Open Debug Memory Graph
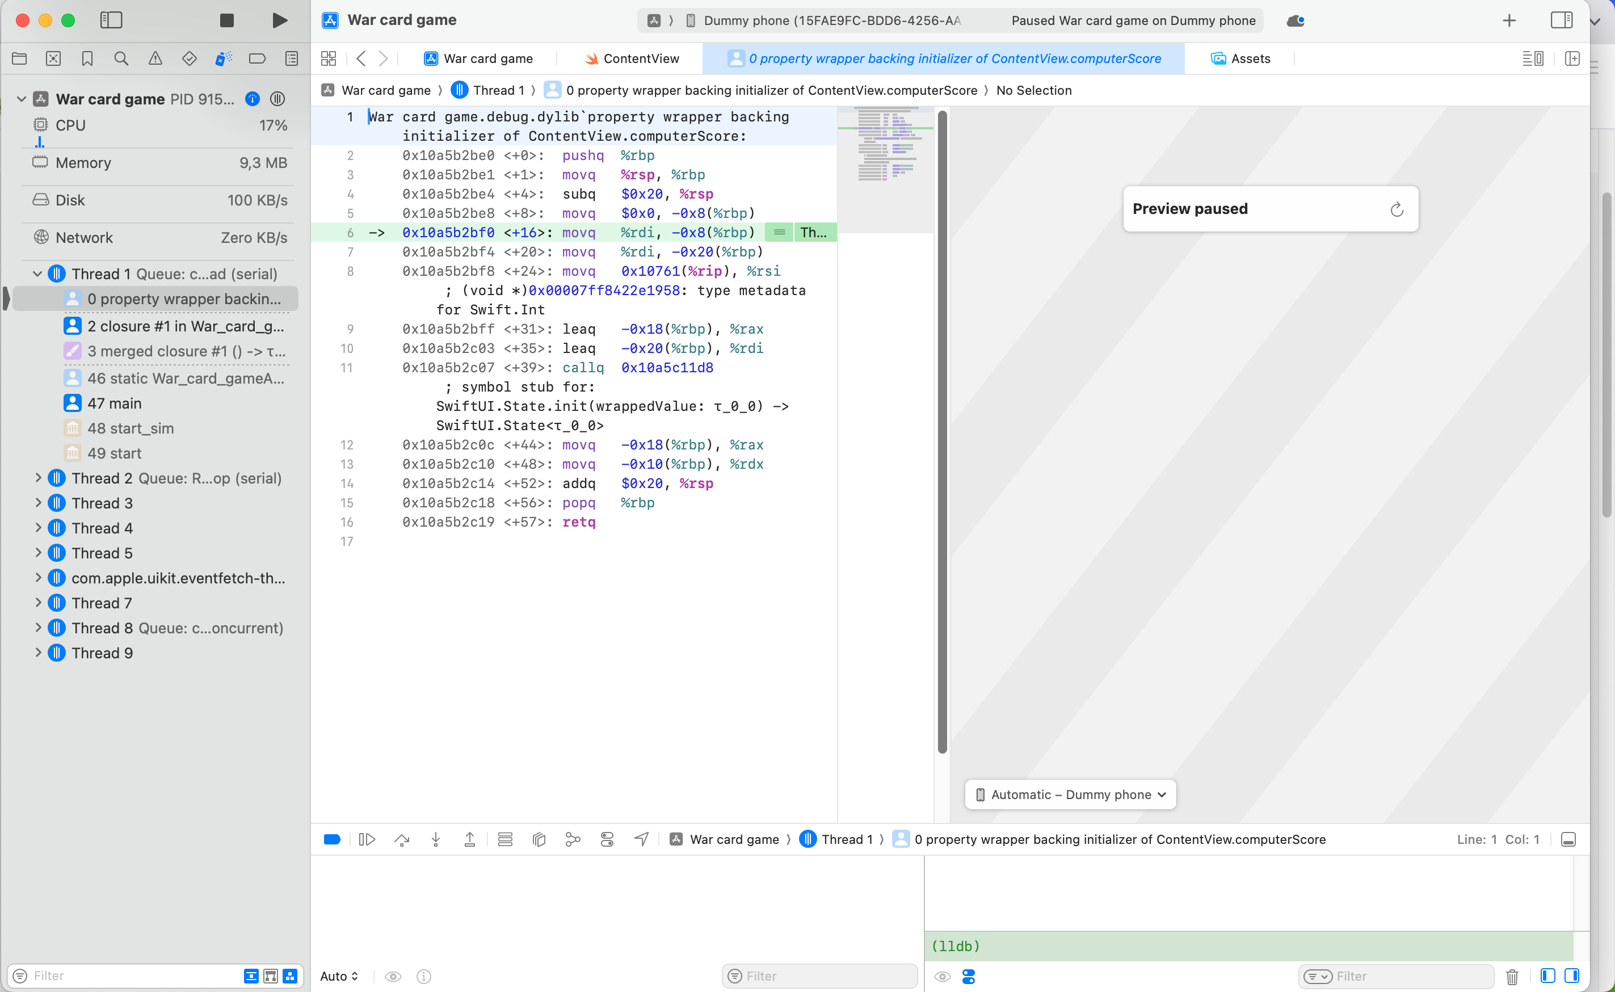Viewport: 1615px width, 992px height. [573, 839]
